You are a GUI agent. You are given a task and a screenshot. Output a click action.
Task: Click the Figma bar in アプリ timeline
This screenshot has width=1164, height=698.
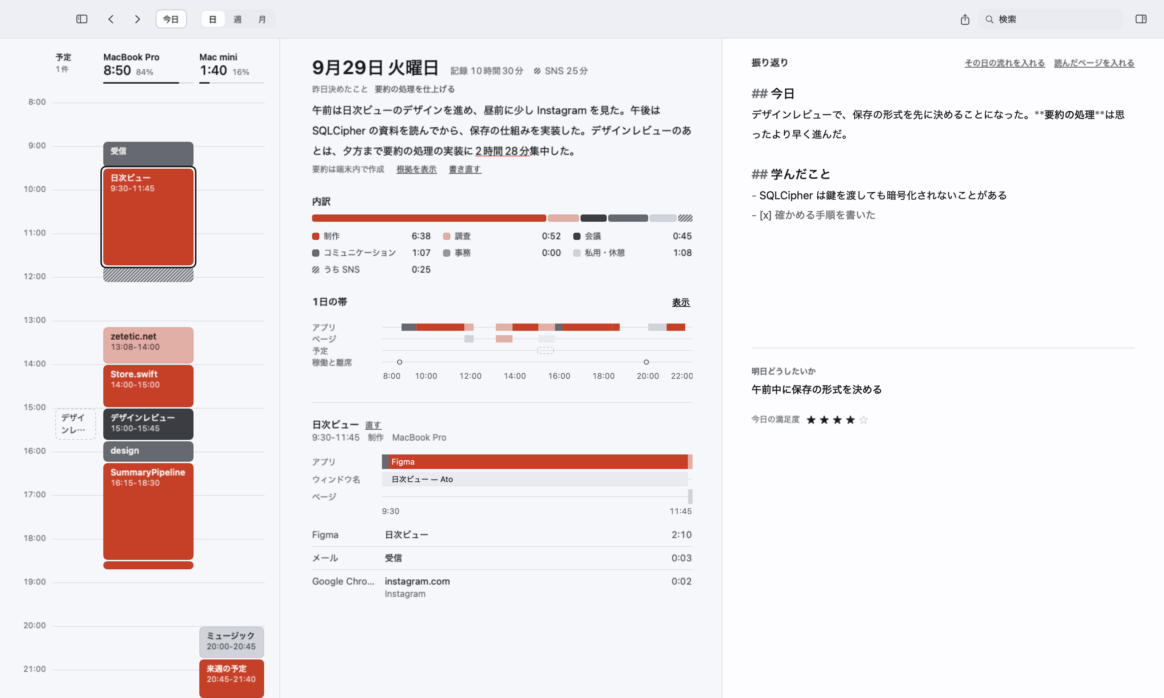[538, 462]
